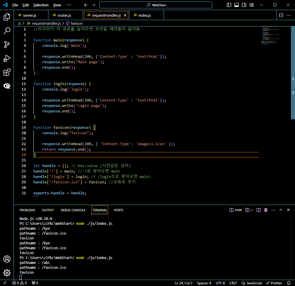Switch to the DEBUG CONSOLE panel tab
Image resolution: width=295 pixels, height=286 pixels.
73,210
